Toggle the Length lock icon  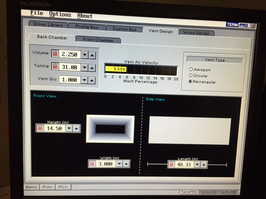172,164
